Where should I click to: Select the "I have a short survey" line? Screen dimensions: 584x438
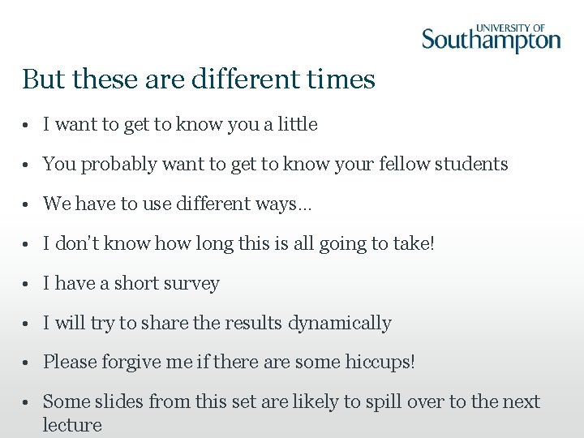(x=131, y=283)
